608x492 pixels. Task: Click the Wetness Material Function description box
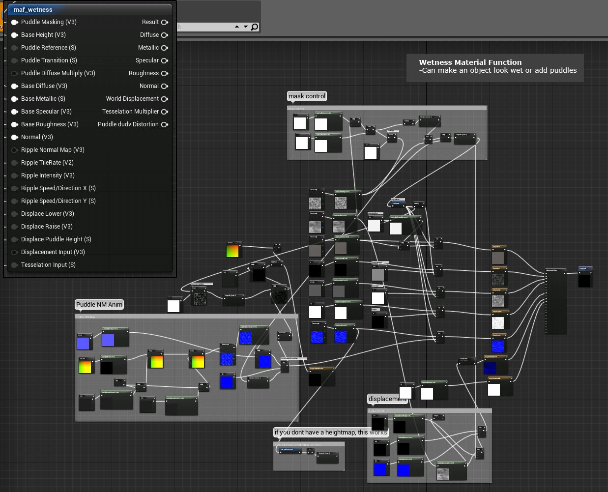tap(494, 67)
